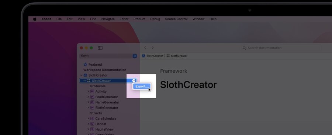Click the second SlothCreator breadcrumb
The image size is (332, 135).
(x=179, y=56)
